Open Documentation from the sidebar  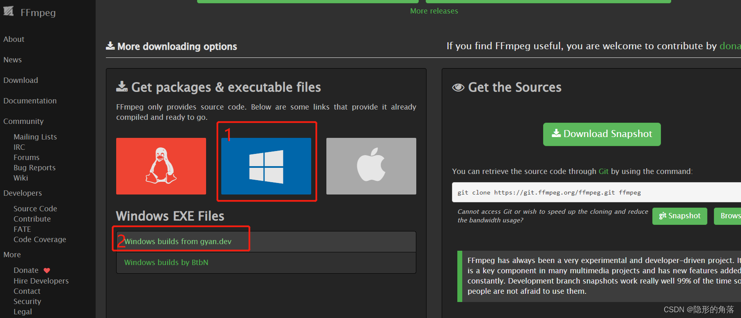pos(30,101)
